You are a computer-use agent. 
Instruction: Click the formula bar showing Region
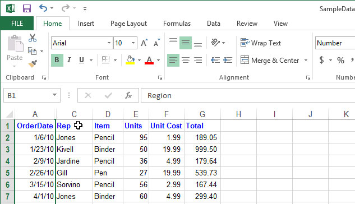pos(248,95)
